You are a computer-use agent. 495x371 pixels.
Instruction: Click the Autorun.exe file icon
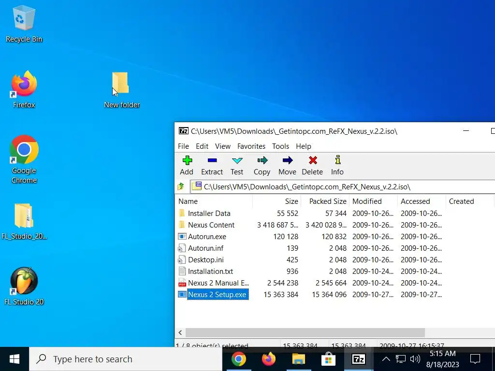182,236
